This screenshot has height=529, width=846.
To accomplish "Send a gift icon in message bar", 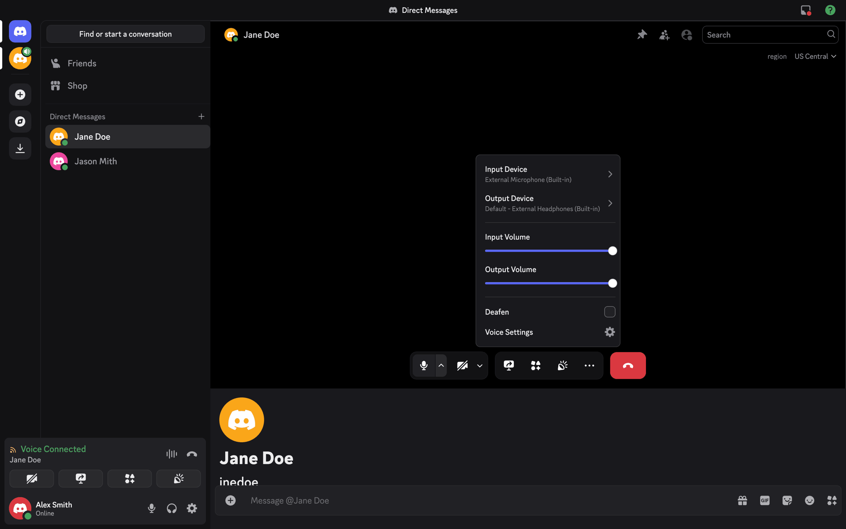I will click(742, 500).
